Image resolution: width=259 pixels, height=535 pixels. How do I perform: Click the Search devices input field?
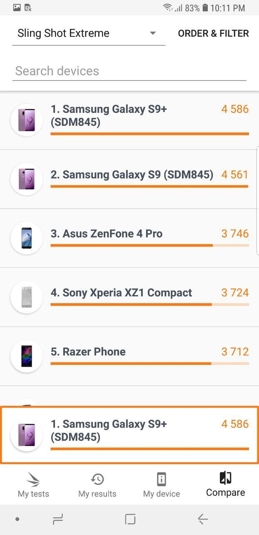pos(129,71)
